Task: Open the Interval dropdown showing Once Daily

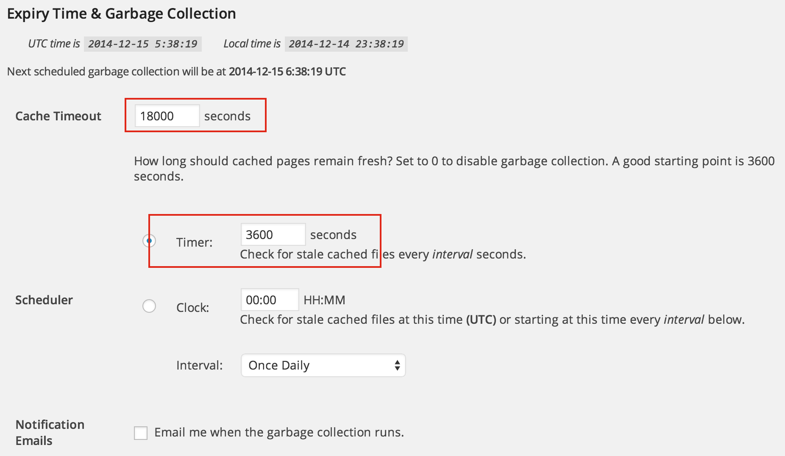Action: 323,365
